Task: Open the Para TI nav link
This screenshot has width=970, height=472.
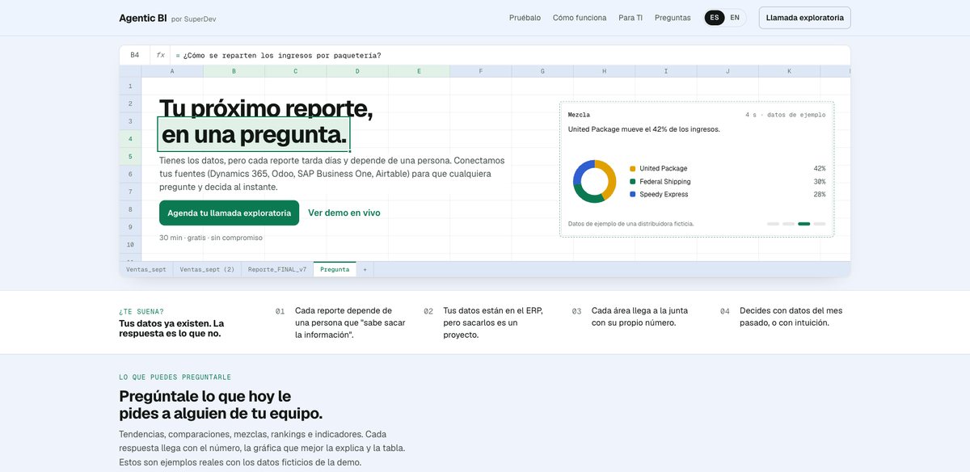Action: coord(630,18)
